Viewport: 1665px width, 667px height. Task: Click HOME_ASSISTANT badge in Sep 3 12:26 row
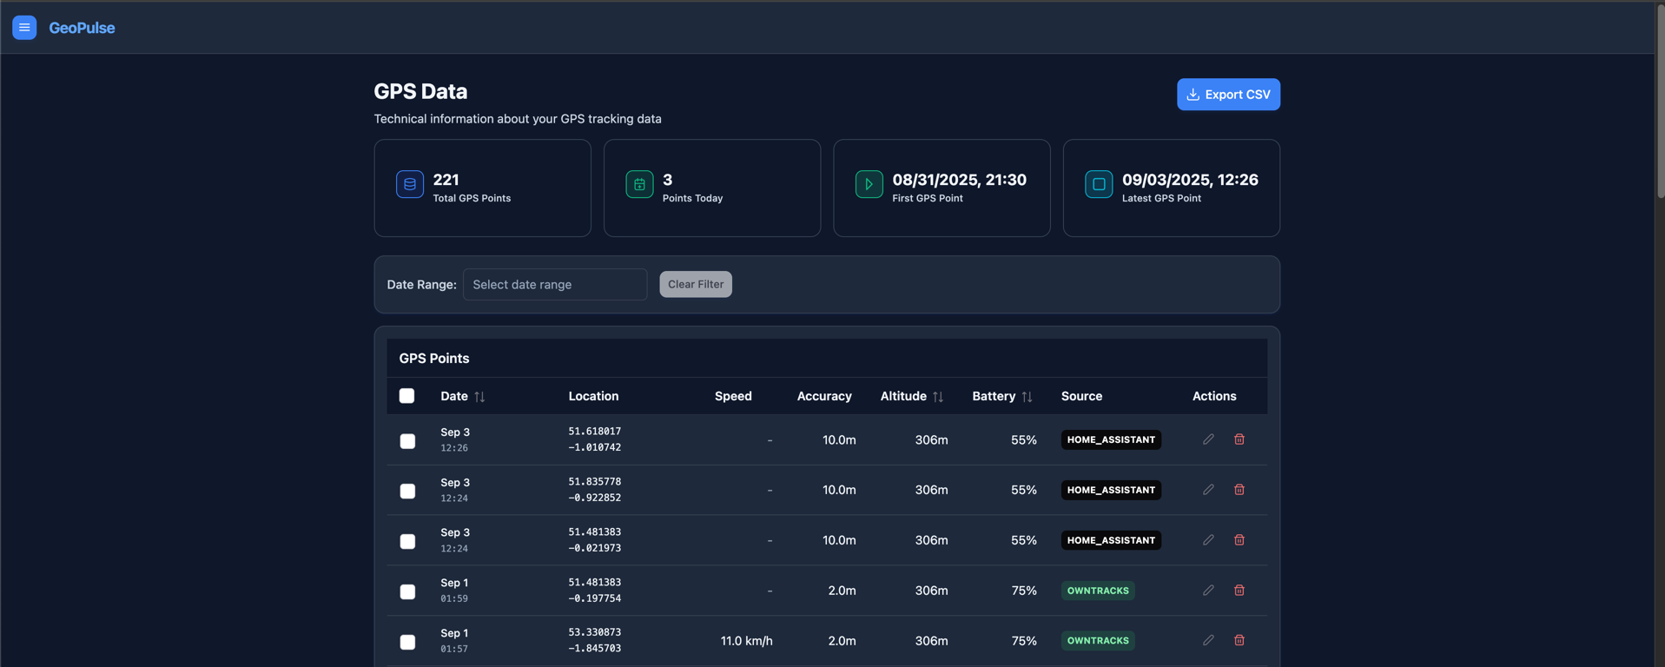[1111, 440]
